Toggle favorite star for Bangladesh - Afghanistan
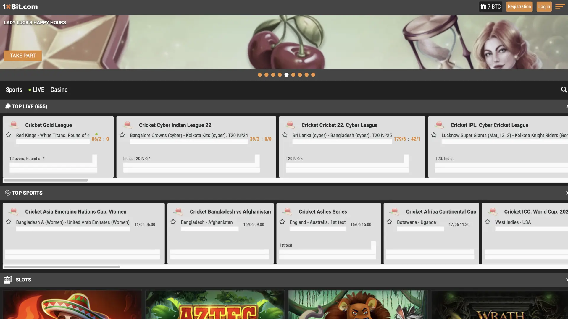The image size is (568, 319). click(x=173, y=222)
